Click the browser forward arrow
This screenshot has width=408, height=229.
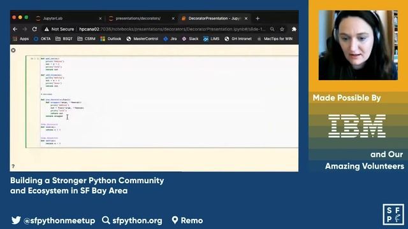tap(25, 29)
